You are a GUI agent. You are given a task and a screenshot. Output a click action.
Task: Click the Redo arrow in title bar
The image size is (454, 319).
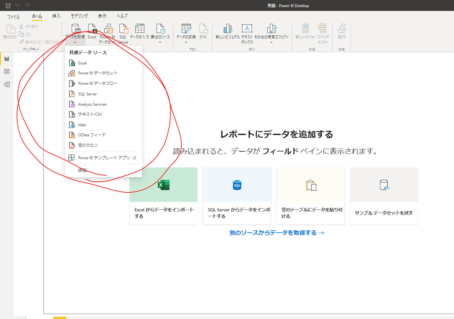click(28, 5)
